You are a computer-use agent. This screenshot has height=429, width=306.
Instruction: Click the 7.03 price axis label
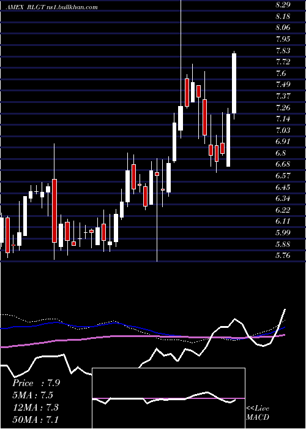(x=283, y=130)
